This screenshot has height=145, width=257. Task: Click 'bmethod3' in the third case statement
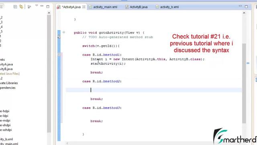111,108
